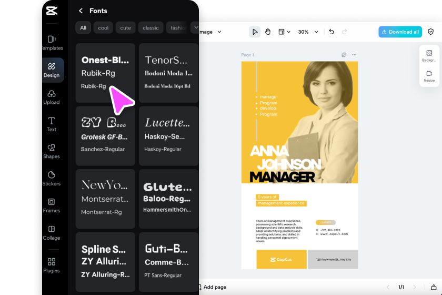
Task: Open the Frames sidebar panel
Action: click(x=52, y=205)
